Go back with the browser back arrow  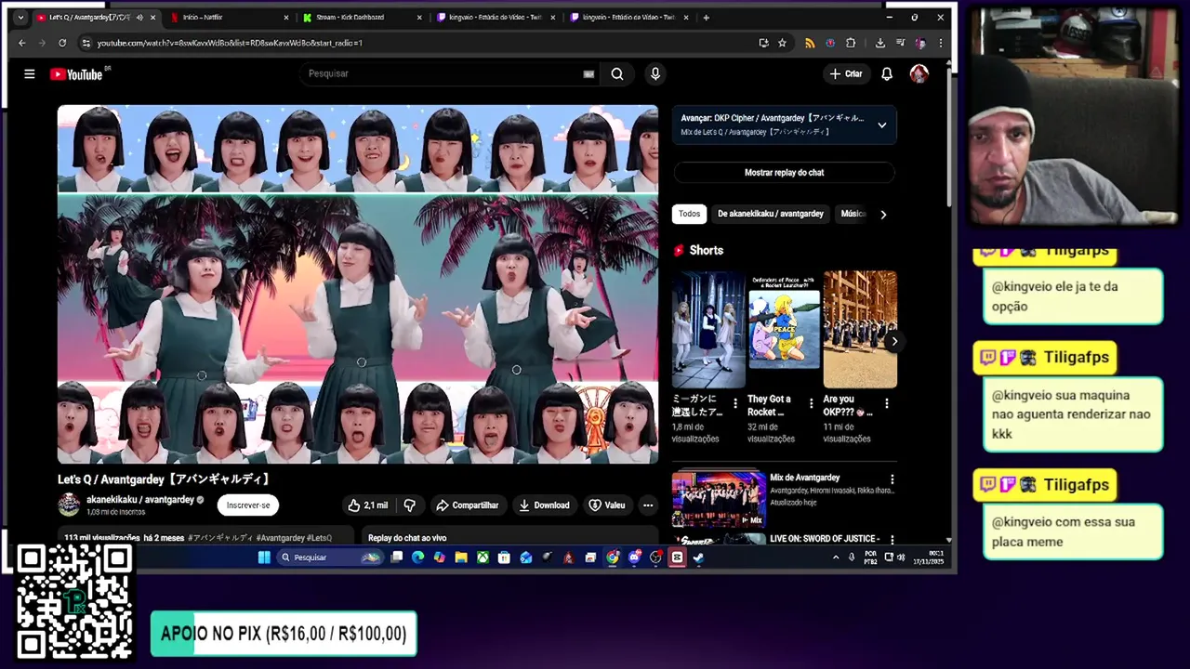tap(21, 43)
